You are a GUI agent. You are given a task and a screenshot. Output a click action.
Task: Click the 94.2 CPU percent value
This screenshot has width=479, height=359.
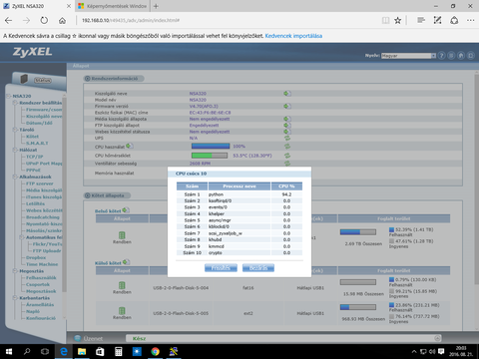(x=286, y=194)
